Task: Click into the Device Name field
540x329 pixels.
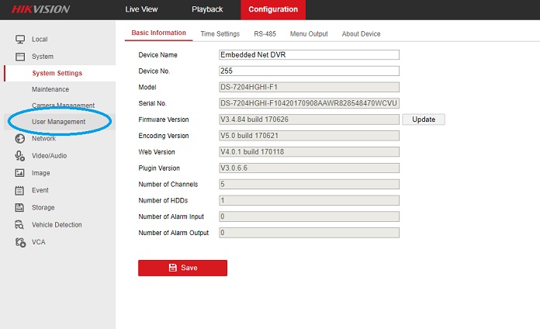Action: click(x=309, y=55)
